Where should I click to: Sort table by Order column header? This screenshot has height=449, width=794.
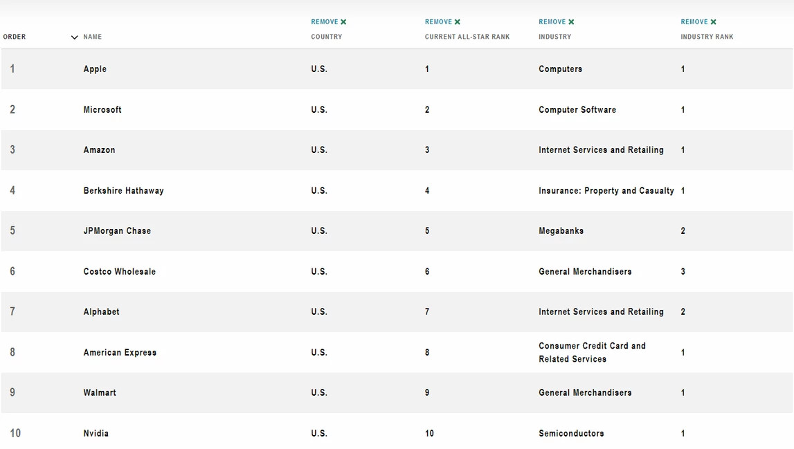[x=14, y=37]
